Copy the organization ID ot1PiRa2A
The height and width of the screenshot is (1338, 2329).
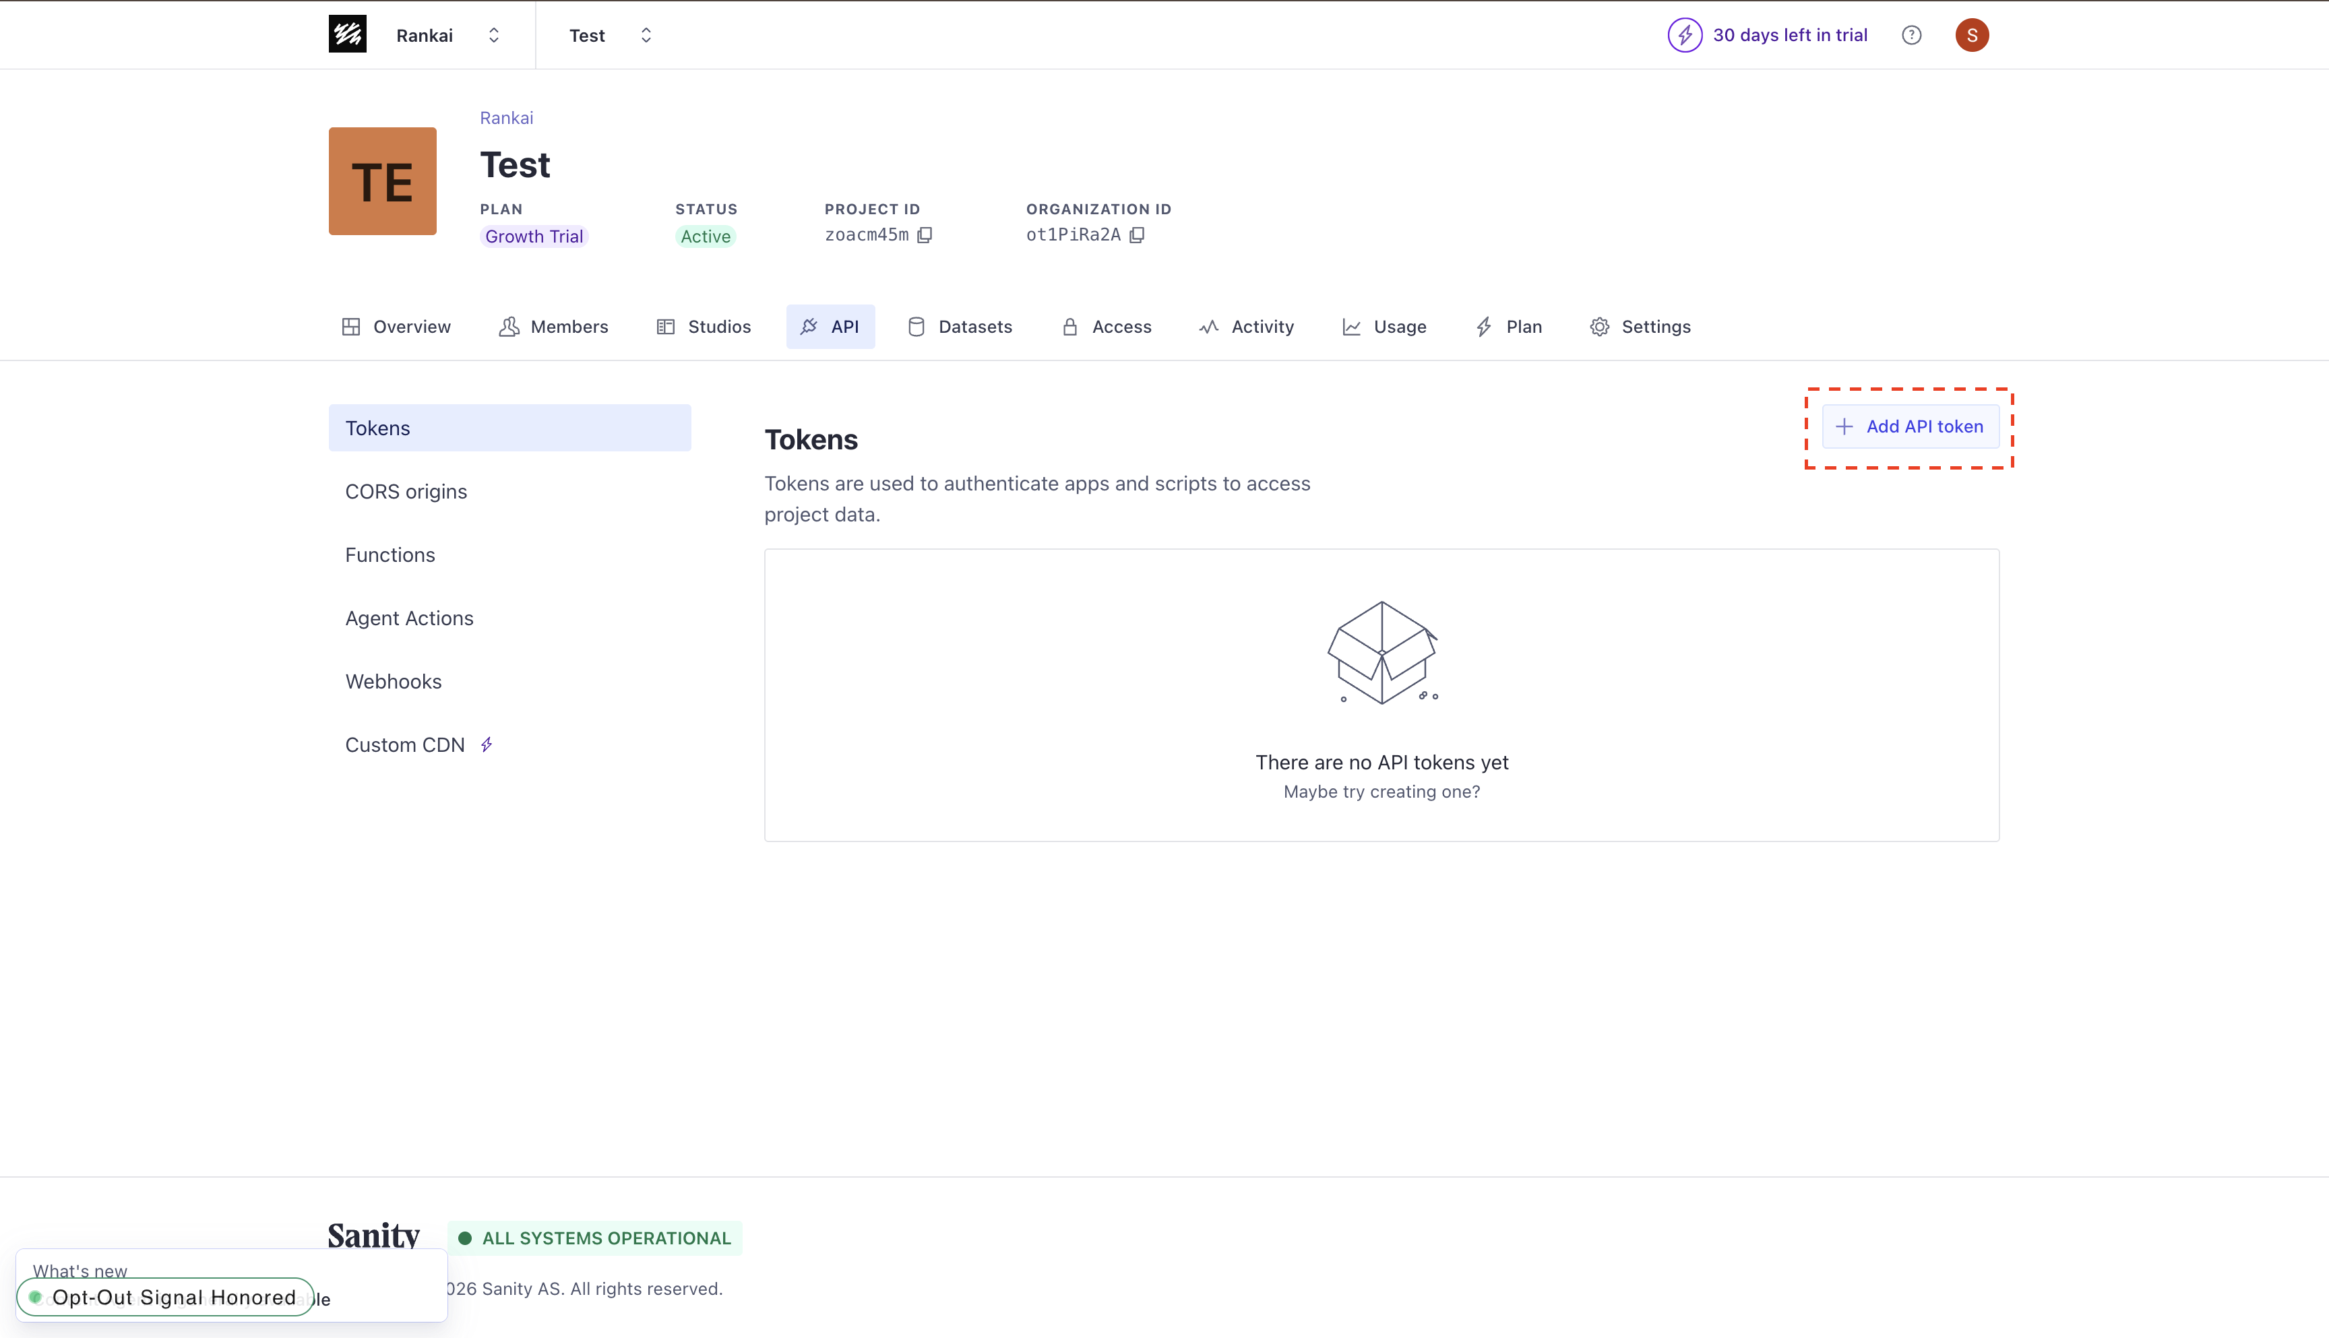coord(1138,235)
